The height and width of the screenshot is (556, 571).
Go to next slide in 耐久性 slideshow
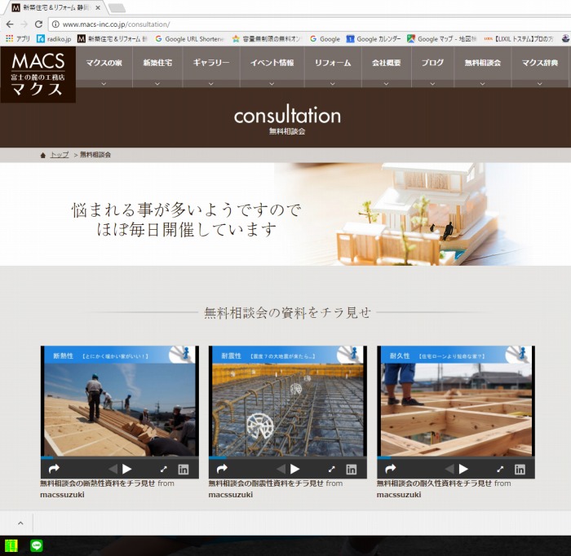coord(463,469)
